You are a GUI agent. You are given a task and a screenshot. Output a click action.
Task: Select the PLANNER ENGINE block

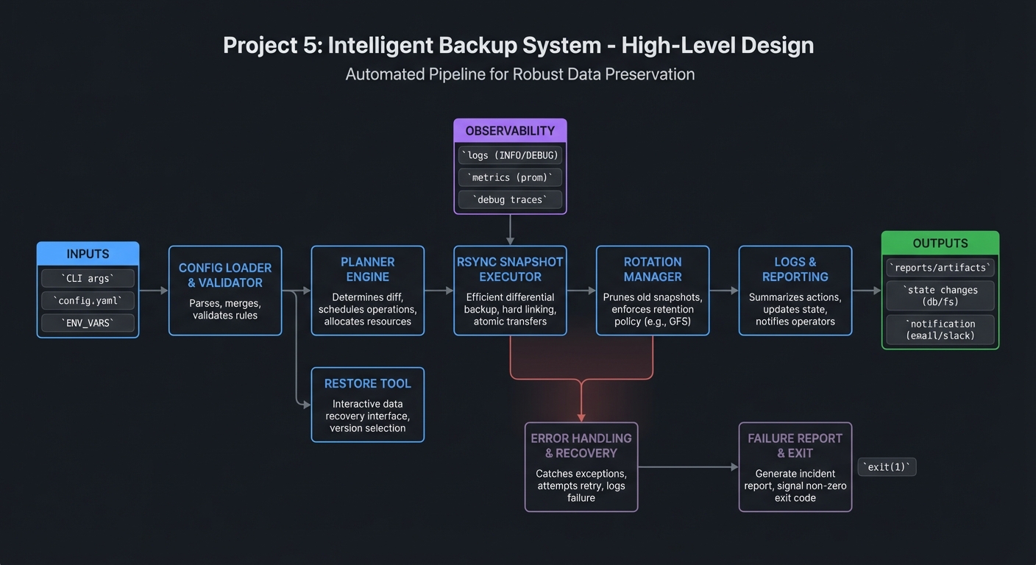coord(367,290)
